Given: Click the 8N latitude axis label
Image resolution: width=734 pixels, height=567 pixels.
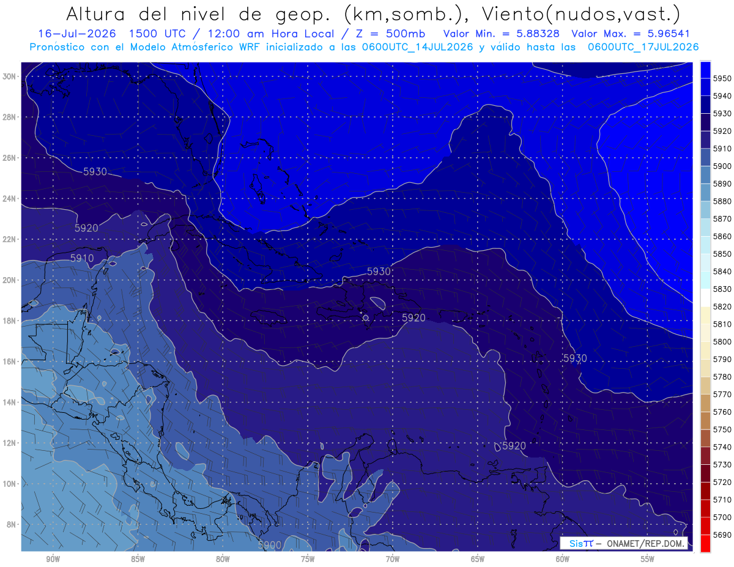Looking at the screenshot, I should (12, 525).
